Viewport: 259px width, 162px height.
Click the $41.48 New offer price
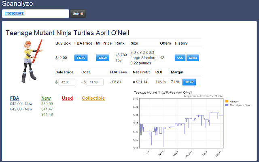[47, 114]
